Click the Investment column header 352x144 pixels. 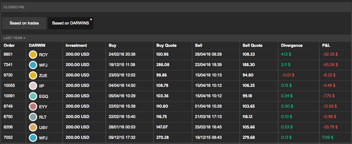click(x=76, y=46)
